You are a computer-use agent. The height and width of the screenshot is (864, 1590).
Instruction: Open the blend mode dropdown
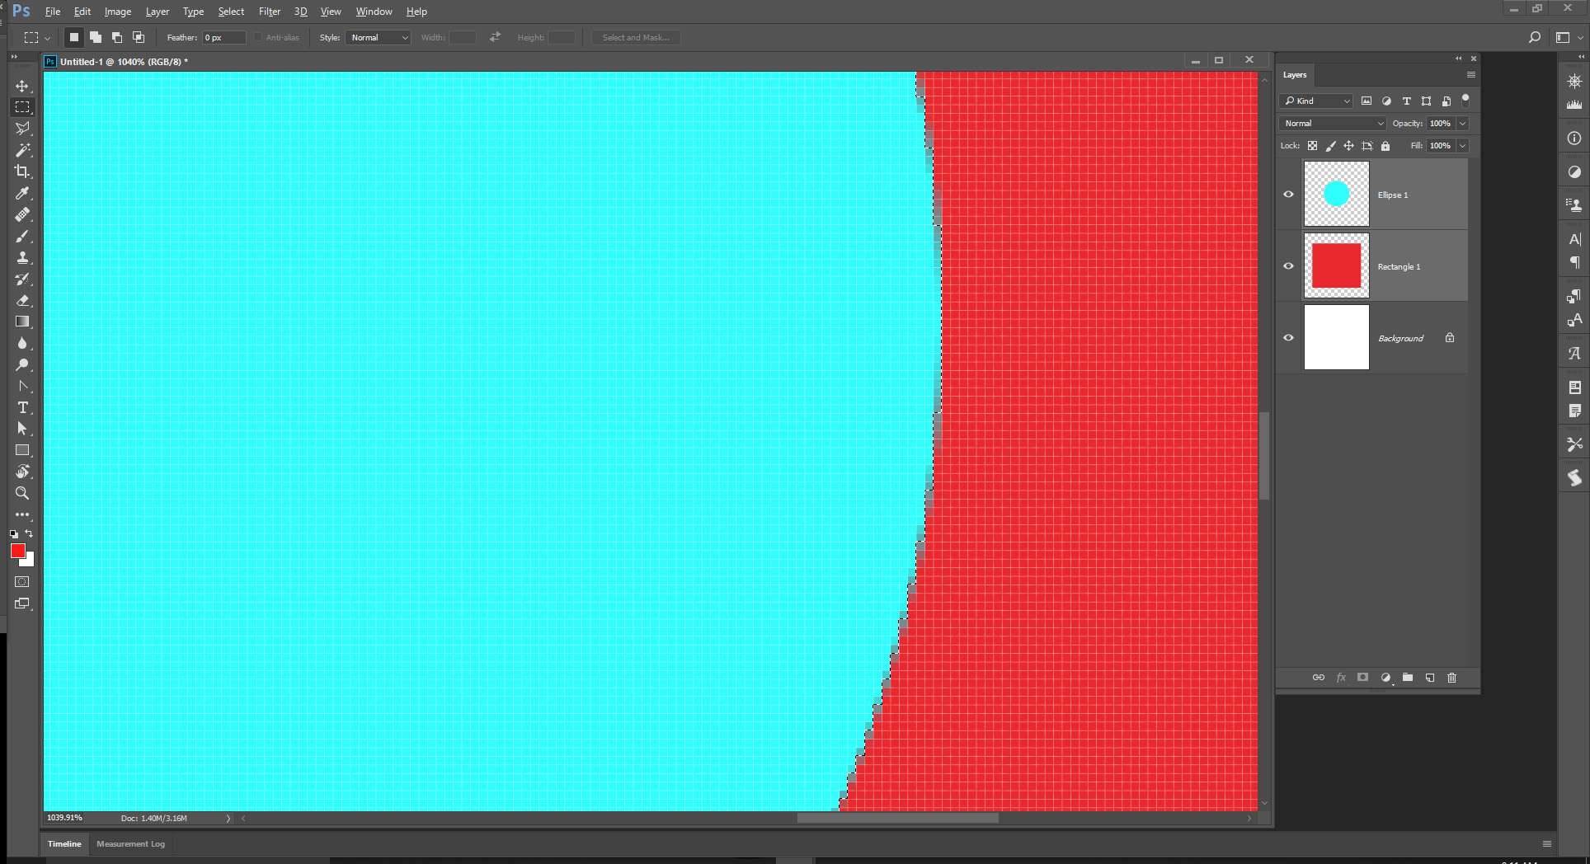point(1333,124)
